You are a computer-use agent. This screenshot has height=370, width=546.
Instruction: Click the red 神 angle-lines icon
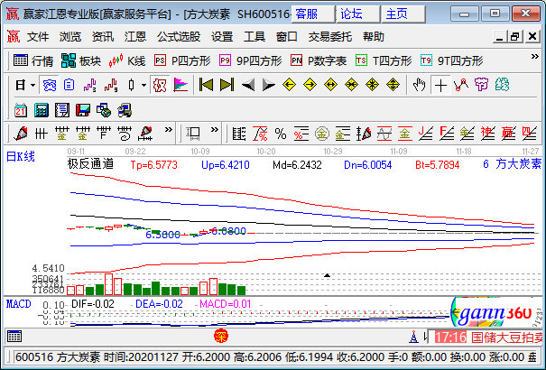(487, 134)
